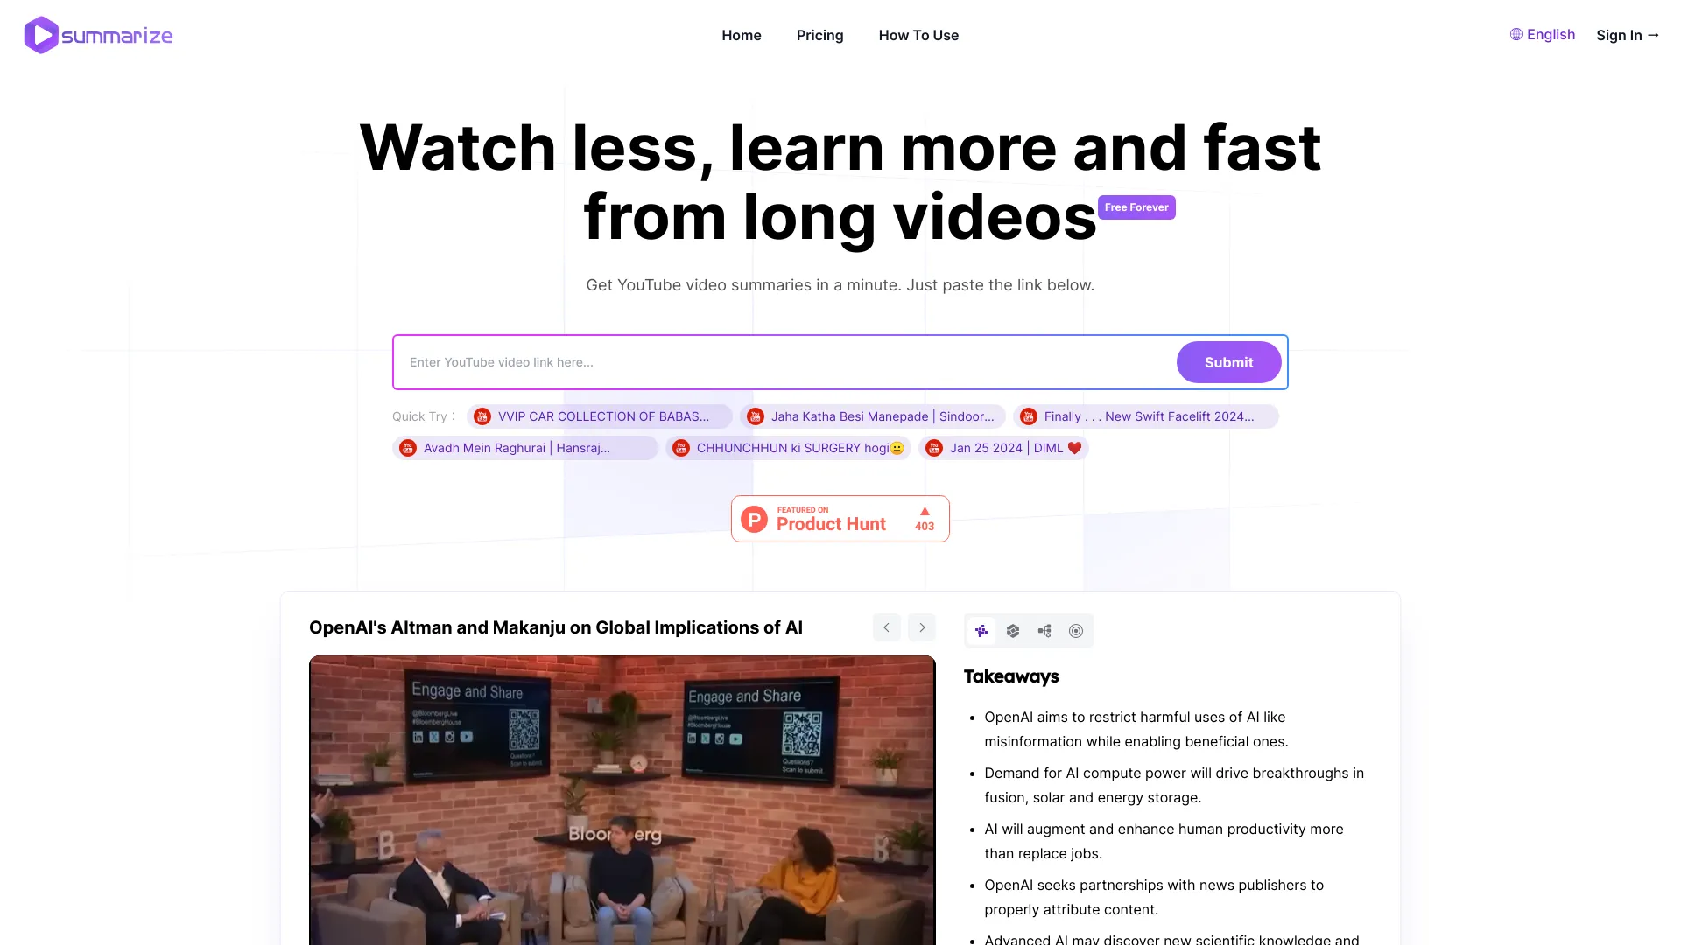Screen dimensions: 1681x945
Task: Toggle the Free Forever badge label
Action: [x=1136, y=206]
